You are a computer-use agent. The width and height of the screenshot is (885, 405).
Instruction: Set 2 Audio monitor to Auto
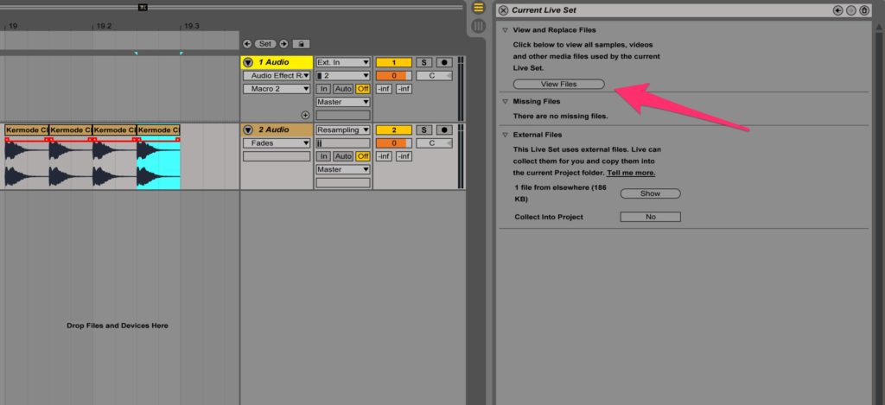coord(342,156)
